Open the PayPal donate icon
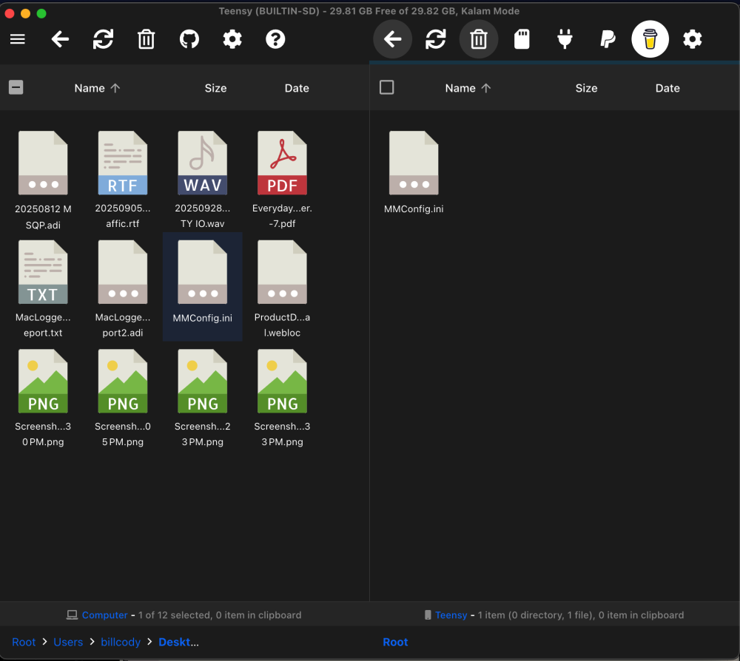Viewport: 740px width, 661px height. [608, 39]
